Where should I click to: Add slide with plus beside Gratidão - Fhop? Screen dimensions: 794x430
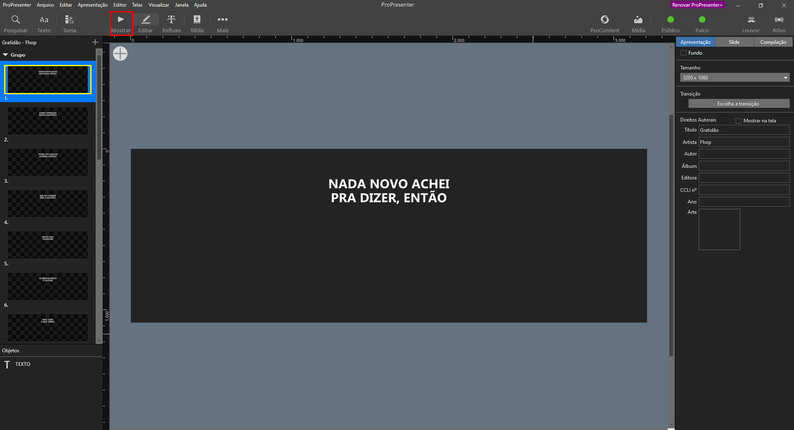pyautogui.click(x=95, y=42)
